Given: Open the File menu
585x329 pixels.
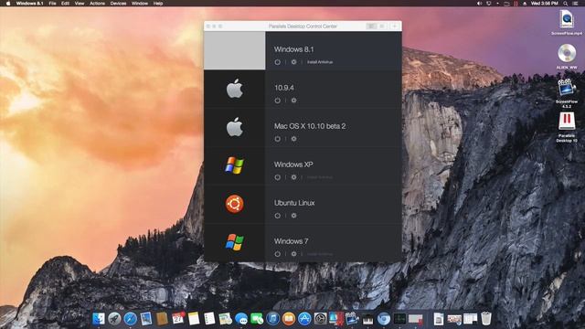Looking at the screenshot, I should [53, 4].
